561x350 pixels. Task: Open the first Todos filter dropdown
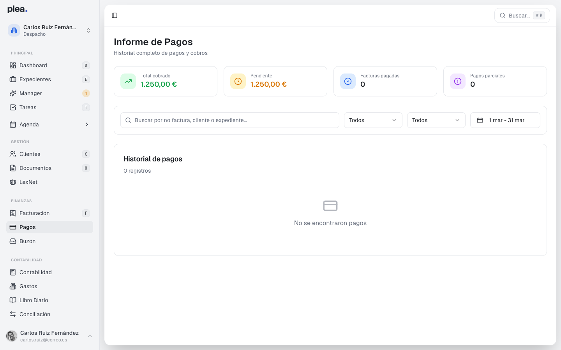pos(373,120)
